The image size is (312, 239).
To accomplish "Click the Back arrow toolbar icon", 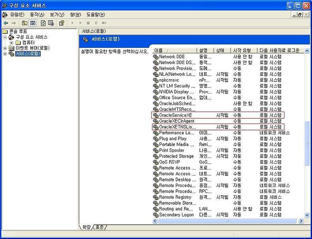I will point(6,23).
